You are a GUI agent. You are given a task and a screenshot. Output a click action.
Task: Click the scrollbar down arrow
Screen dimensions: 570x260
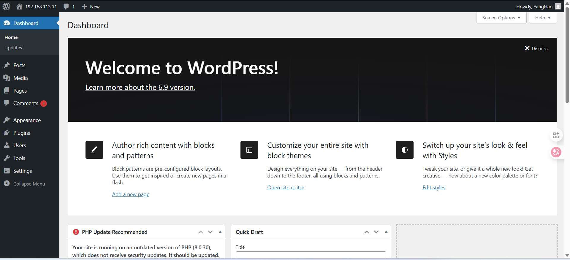pos(567,255)
